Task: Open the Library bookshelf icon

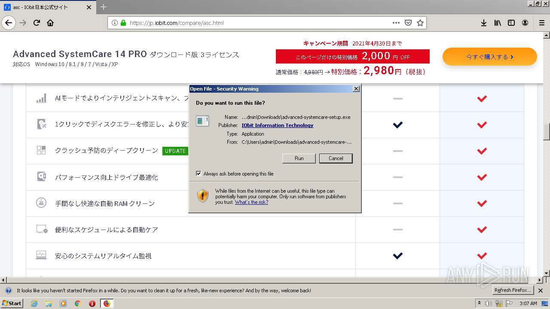Action: coord(498,23)
